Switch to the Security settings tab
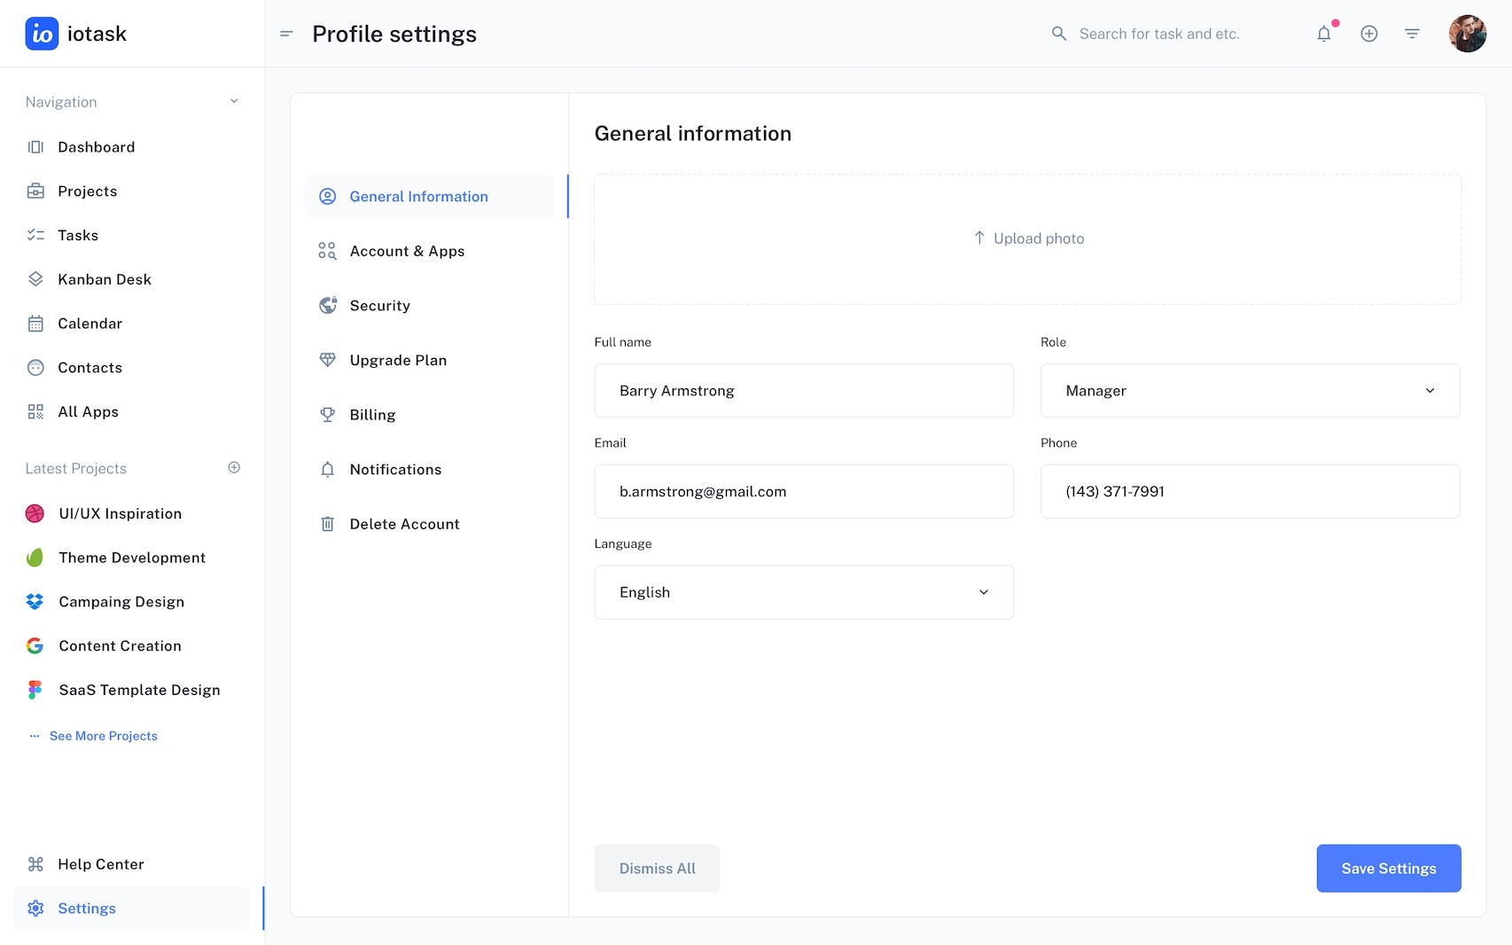Viewport: 1512px width, 945px height. [x=379, y=306]
